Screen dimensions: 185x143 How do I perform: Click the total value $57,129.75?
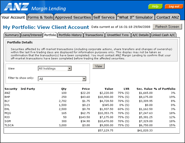[x=106, y=130]
